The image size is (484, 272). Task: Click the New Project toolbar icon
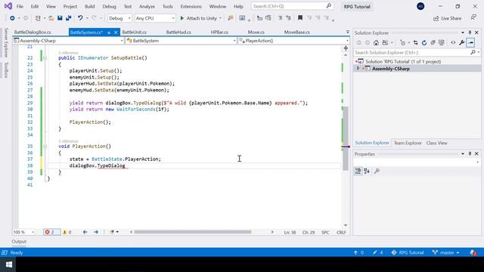[x=38, y=18]
